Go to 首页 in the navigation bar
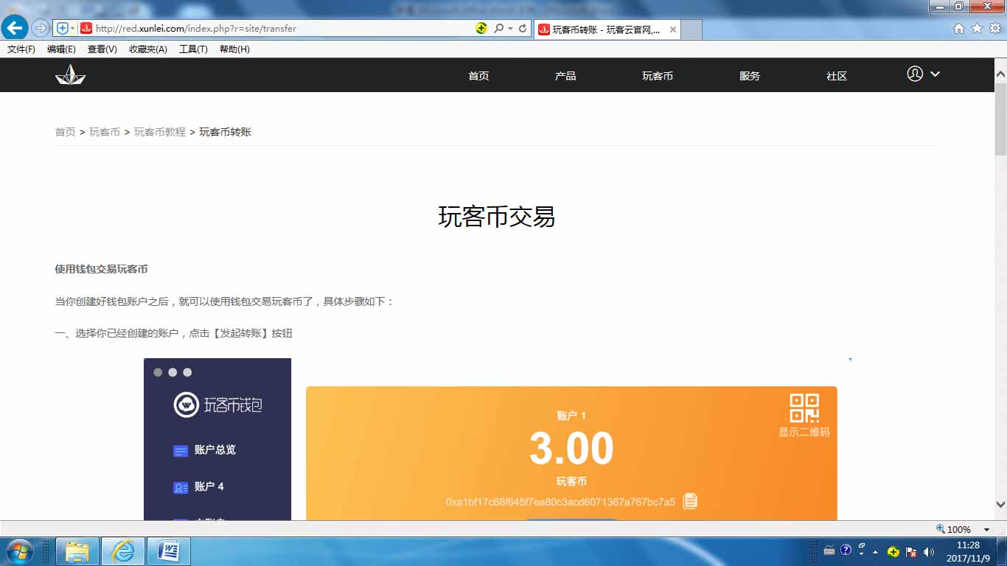 click(478, 76)
